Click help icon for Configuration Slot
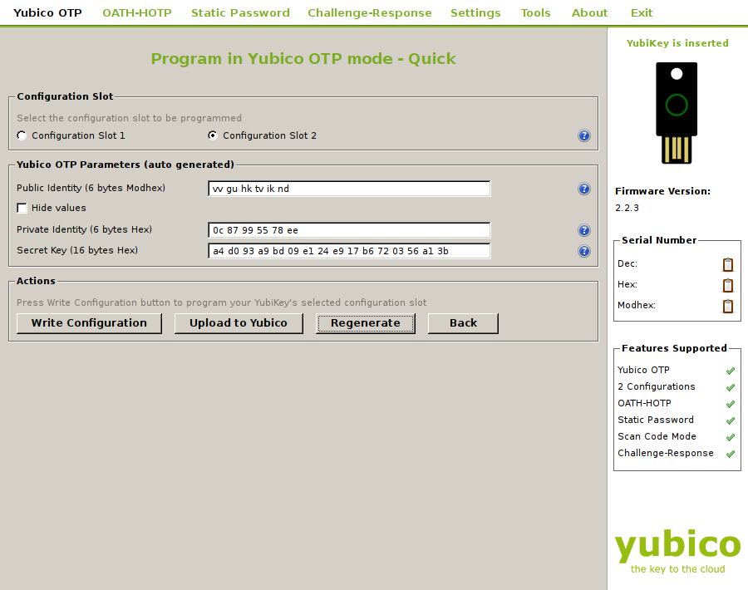 584,135
